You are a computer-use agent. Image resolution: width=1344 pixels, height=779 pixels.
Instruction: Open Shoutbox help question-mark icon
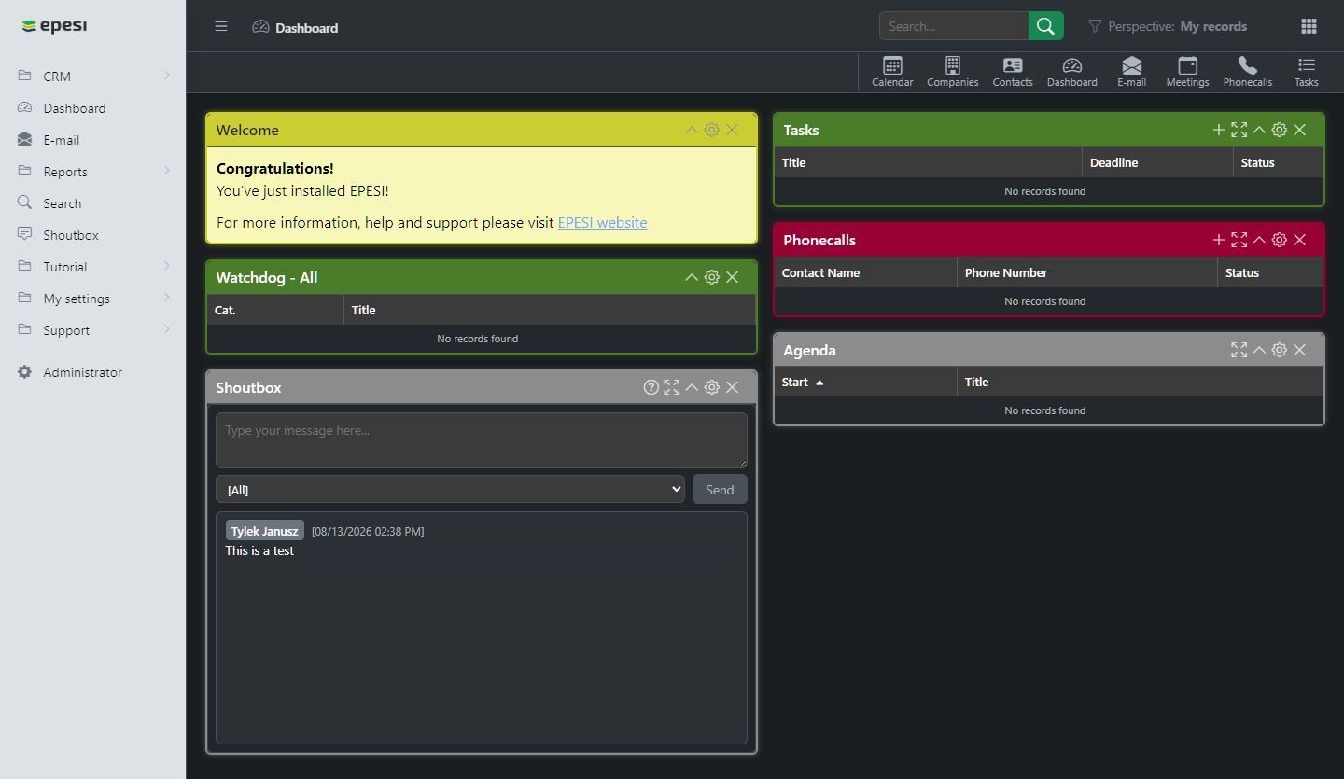tap(651, 387)
